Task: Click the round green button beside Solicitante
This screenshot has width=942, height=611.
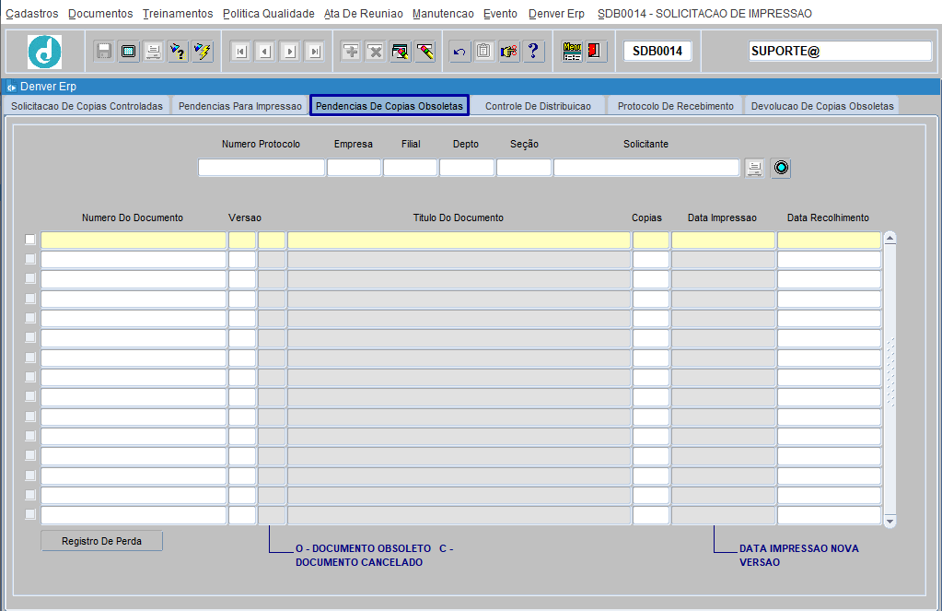Action: click(780, 168)
